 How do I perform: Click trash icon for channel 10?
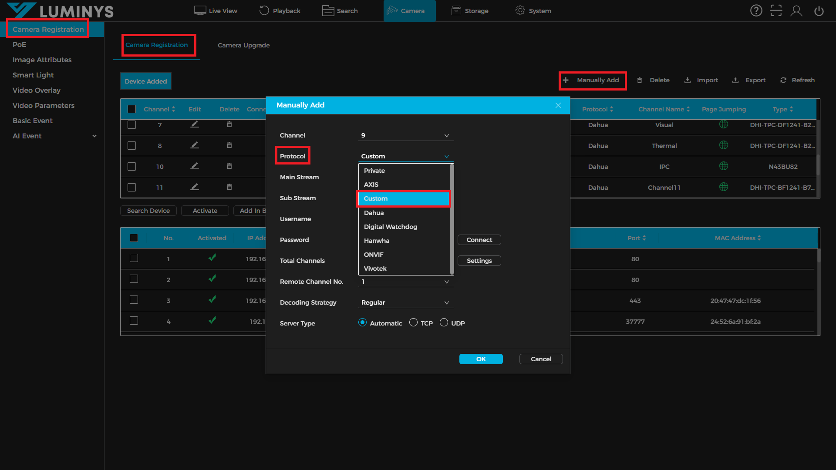tap(229, 166)
